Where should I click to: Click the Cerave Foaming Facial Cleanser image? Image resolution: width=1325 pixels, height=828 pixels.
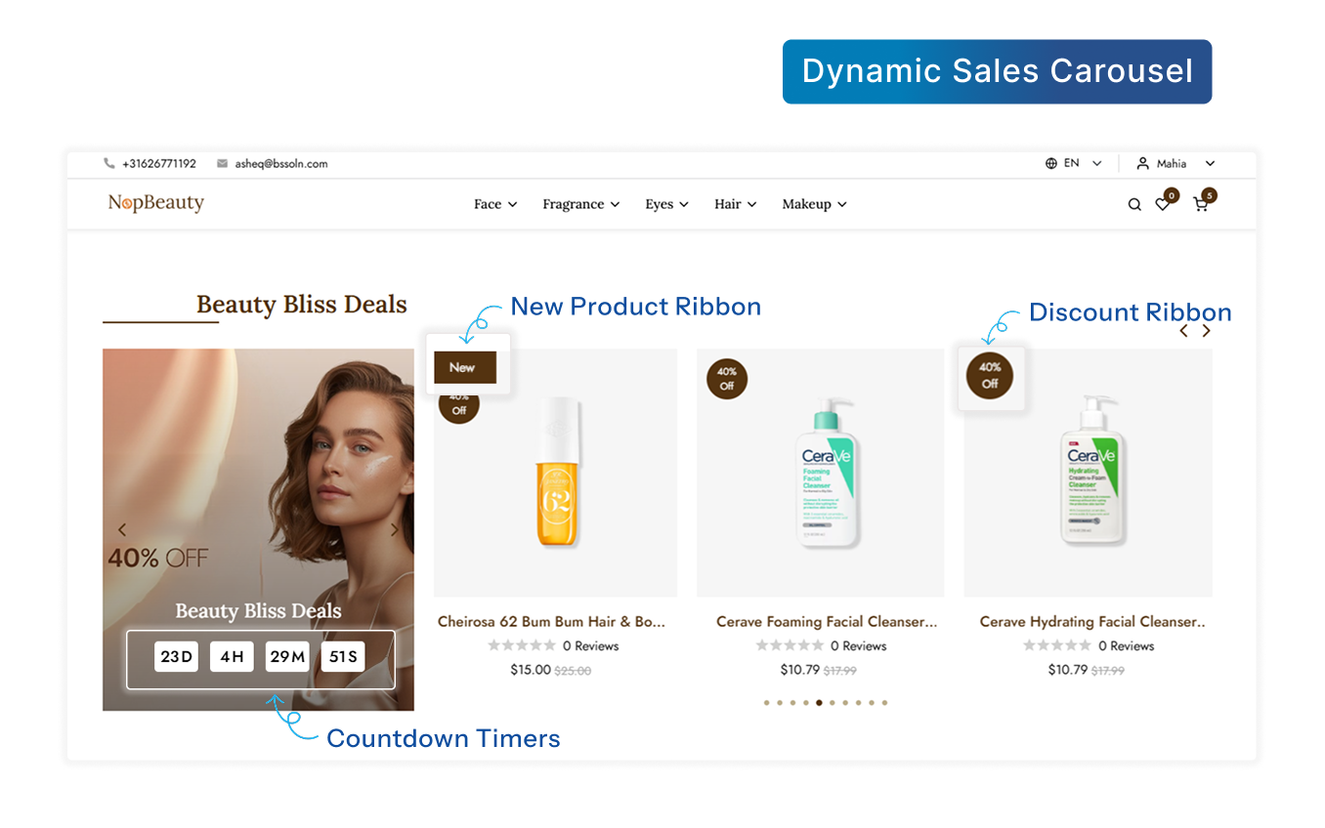827,473
